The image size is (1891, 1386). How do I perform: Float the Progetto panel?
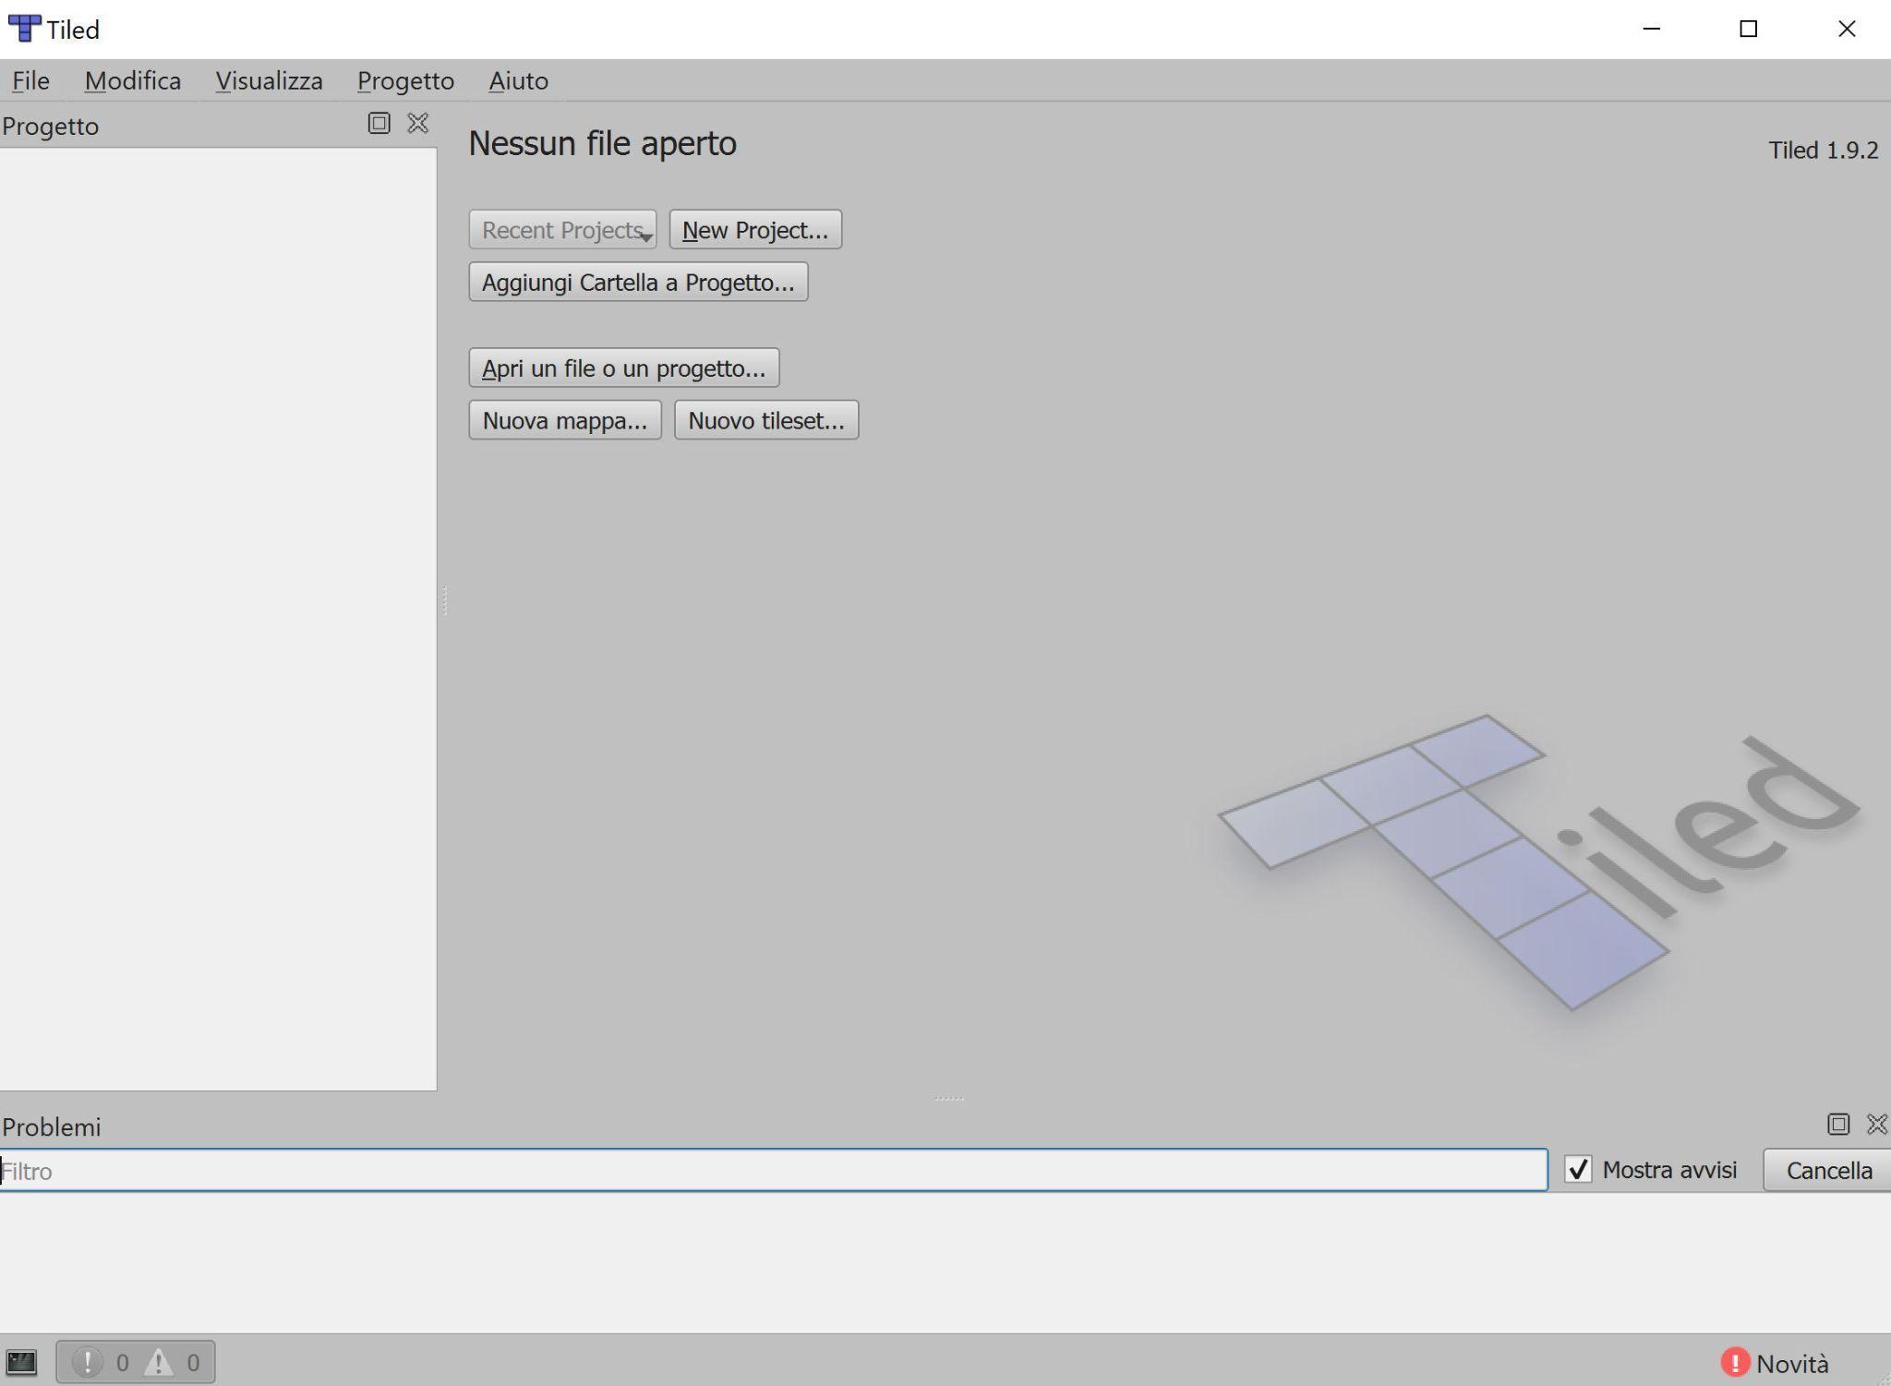click(379, 123)
